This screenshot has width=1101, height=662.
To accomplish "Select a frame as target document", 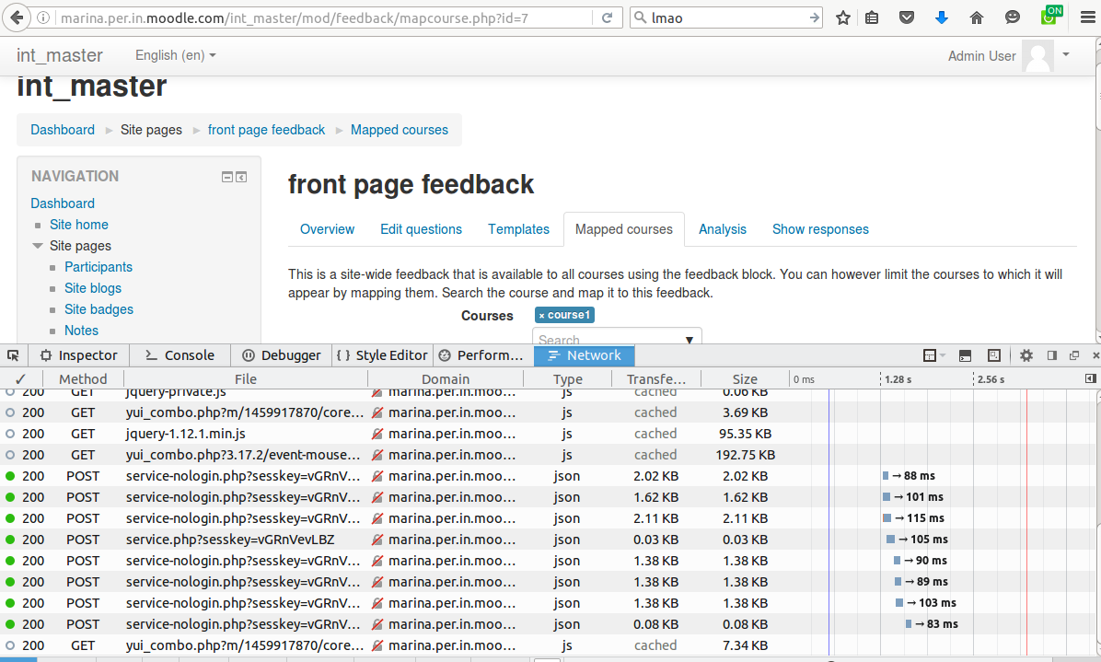I will (x=933, y=355).
